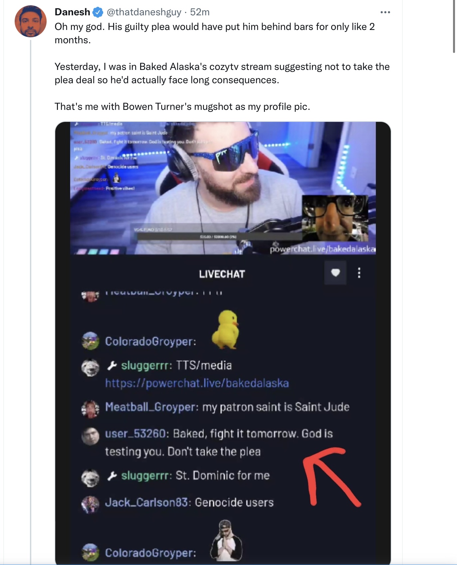The height and width of the screenshot is (565, 457).
Task: Click the blue verified badge next to Danesh
Action: [98, 12]
